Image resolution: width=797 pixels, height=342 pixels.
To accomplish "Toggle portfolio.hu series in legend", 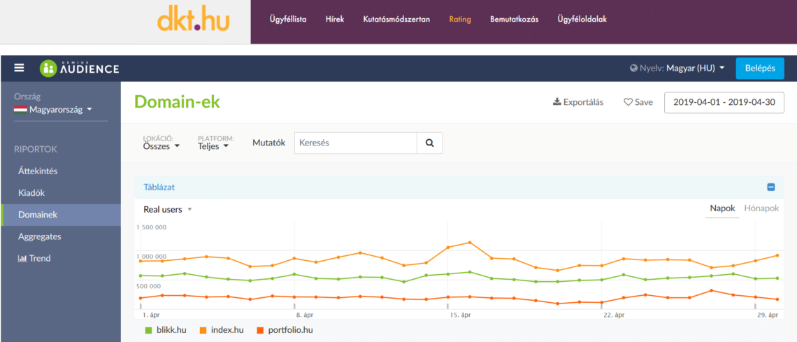I will click(x=285, y=330).
